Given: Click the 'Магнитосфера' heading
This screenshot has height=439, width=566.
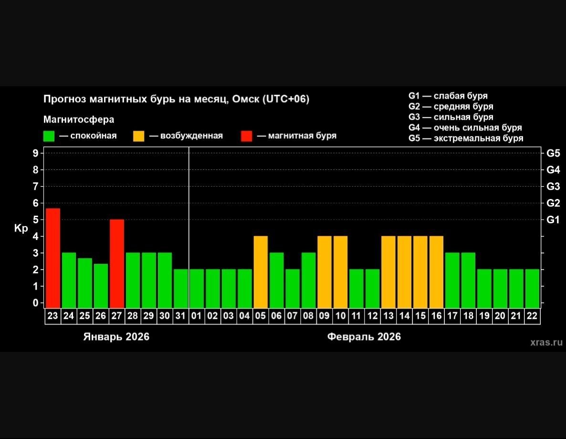Looking at the screenshot, I should pyautogui.click(x=79, y=119).
